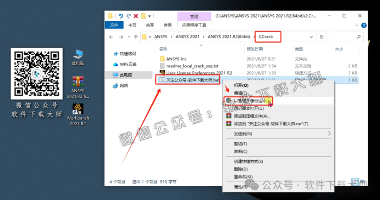
Task: Choose 编辑(E) in context menu
Action: point(240,93)
